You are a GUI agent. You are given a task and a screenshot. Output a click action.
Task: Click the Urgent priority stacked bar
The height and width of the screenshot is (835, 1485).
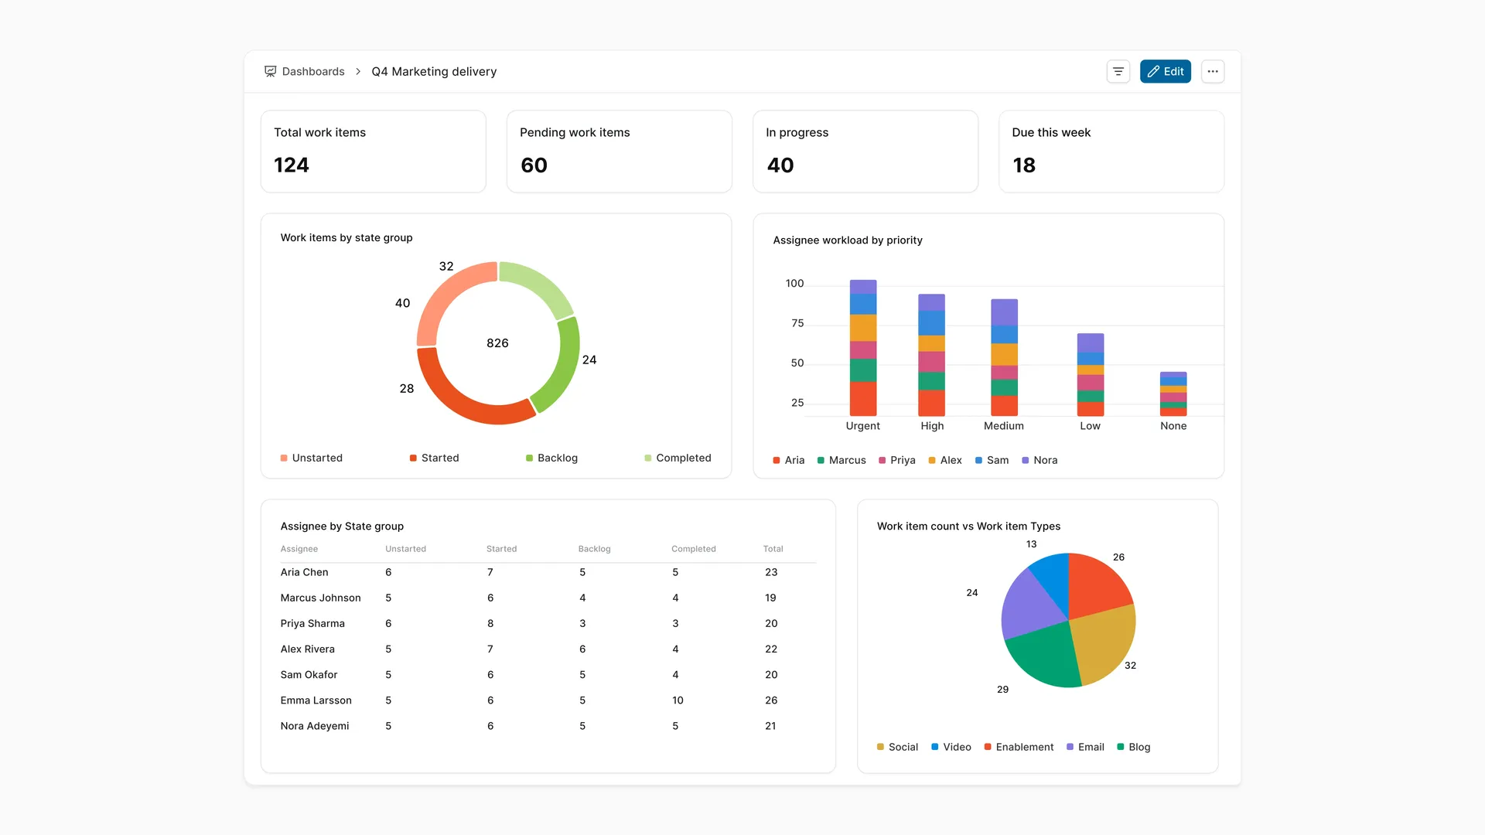(x=863, y=348)
